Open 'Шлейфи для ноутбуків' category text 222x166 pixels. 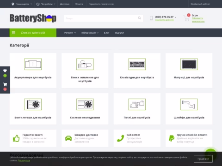189,118
